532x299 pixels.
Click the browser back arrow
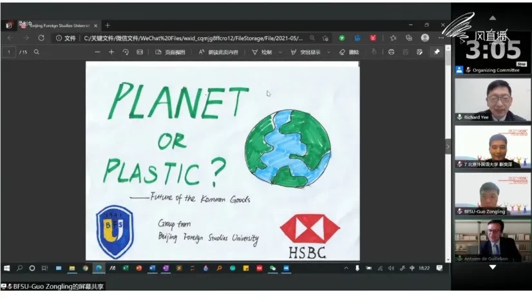10,38
